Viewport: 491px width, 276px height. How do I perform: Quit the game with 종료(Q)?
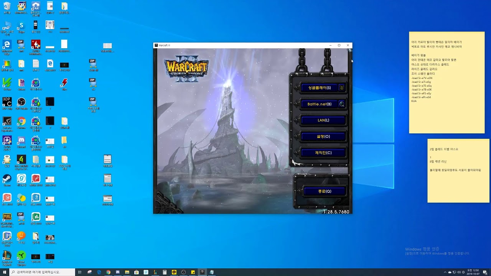pos(325,191)
